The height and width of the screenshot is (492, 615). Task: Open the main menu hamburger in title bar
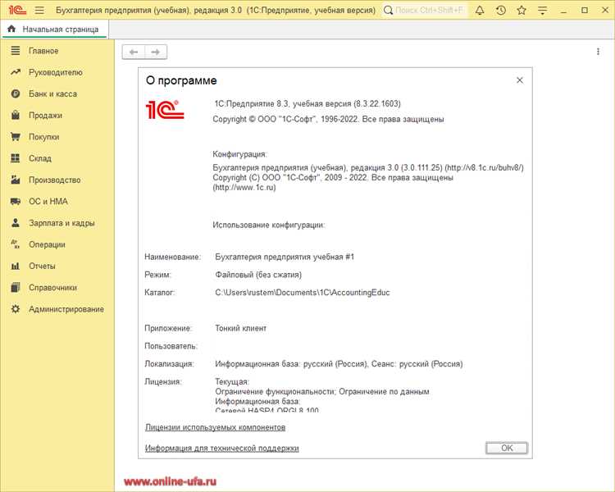39,10
